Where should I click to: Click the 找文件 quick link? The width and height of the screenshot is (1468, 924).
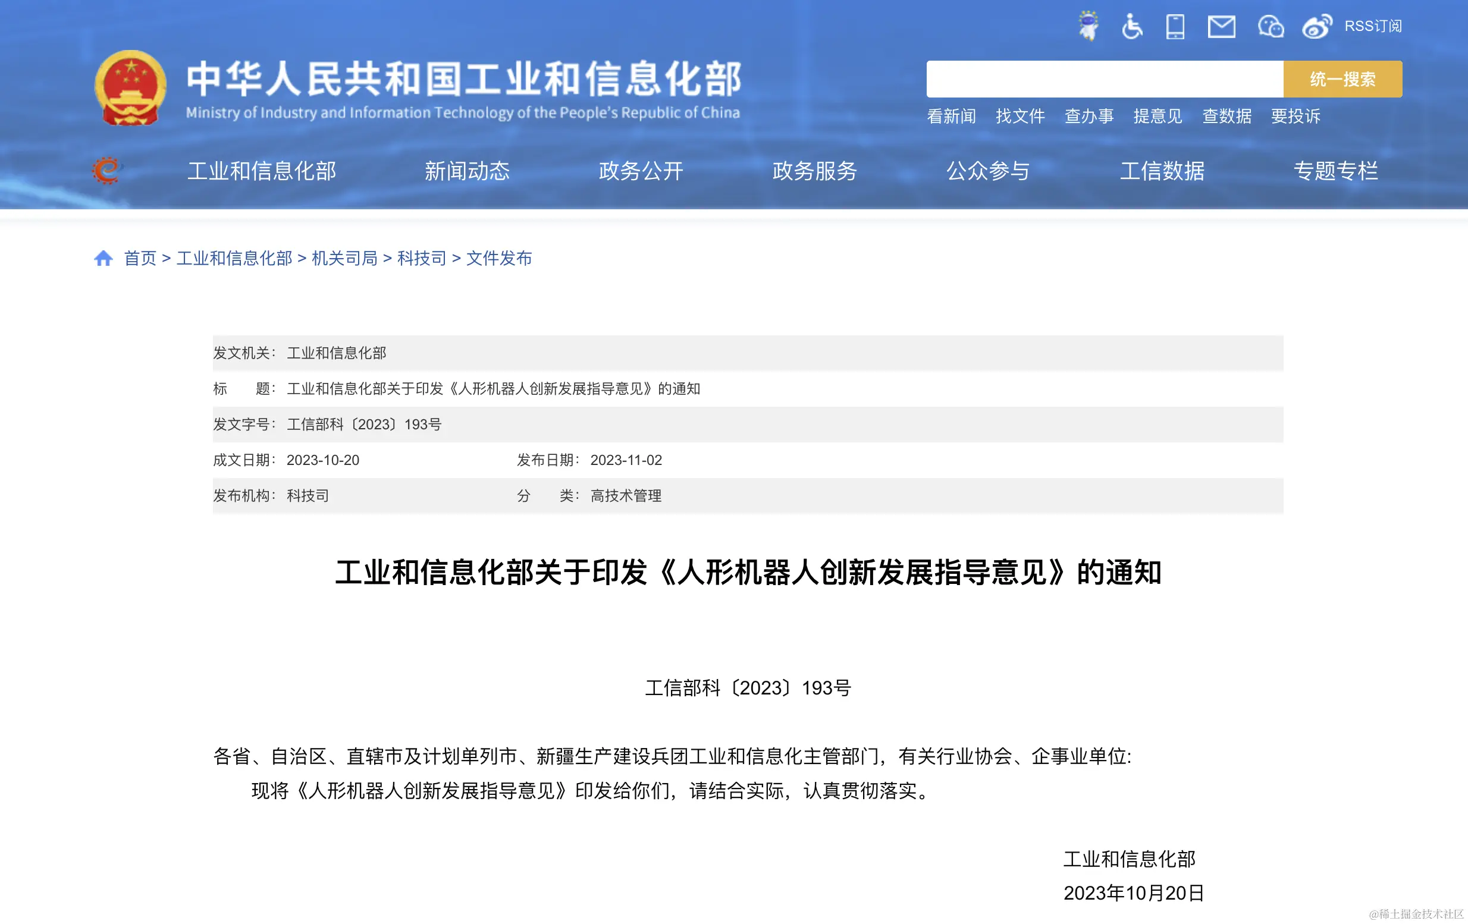point(1020,116)
